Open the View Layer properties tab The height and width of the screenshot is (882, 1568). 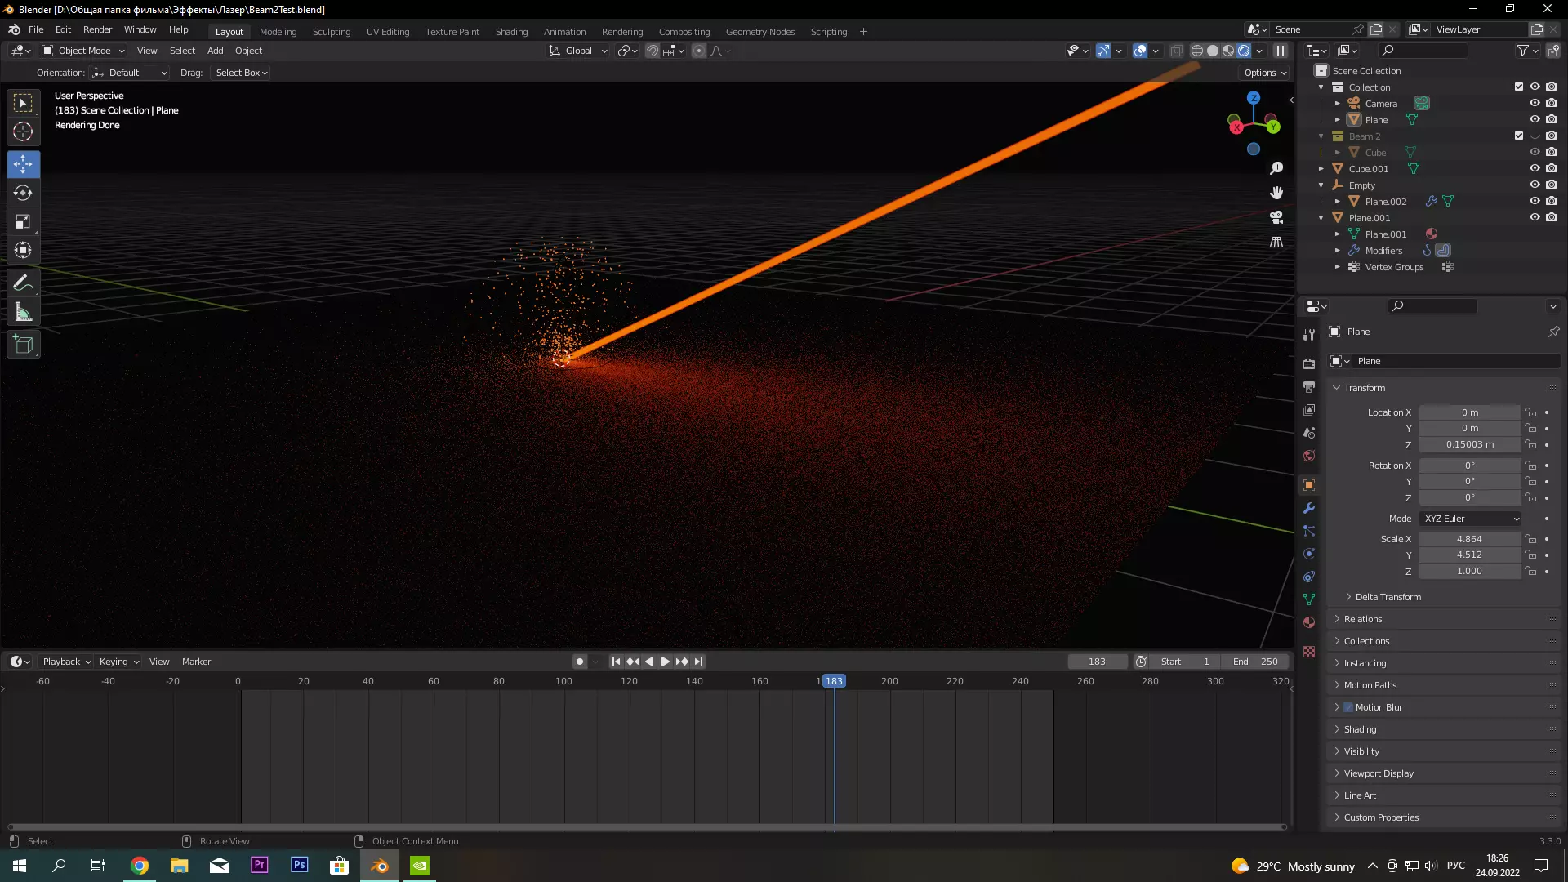pos(1309,409)
